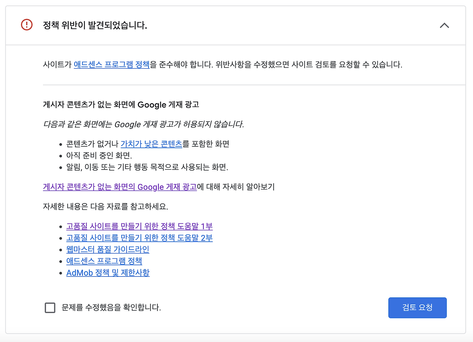Open '고품질 사이트를 만들기 위한 정책 도움말 1부'

click(139, 226)
